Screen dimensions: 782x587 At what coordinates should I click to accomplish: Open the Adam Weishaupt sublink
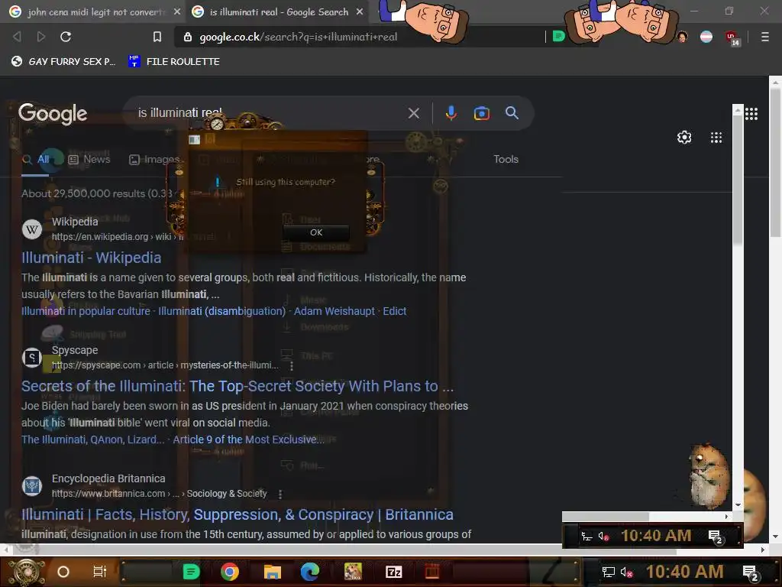(x=334, y=311)
